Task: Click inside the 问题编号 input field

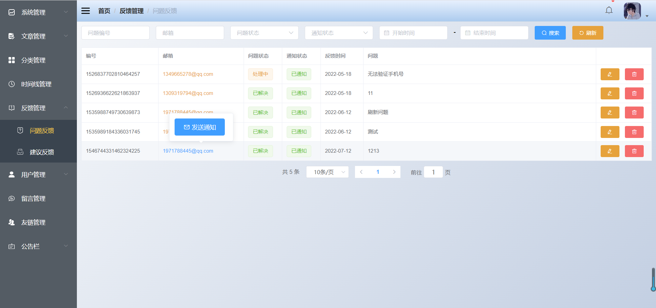Action: [115, 33]
